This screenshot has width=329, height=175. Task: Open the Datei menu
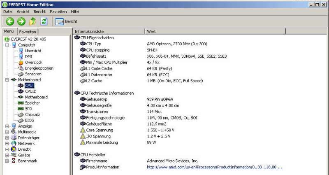click(x=8, y=12)
